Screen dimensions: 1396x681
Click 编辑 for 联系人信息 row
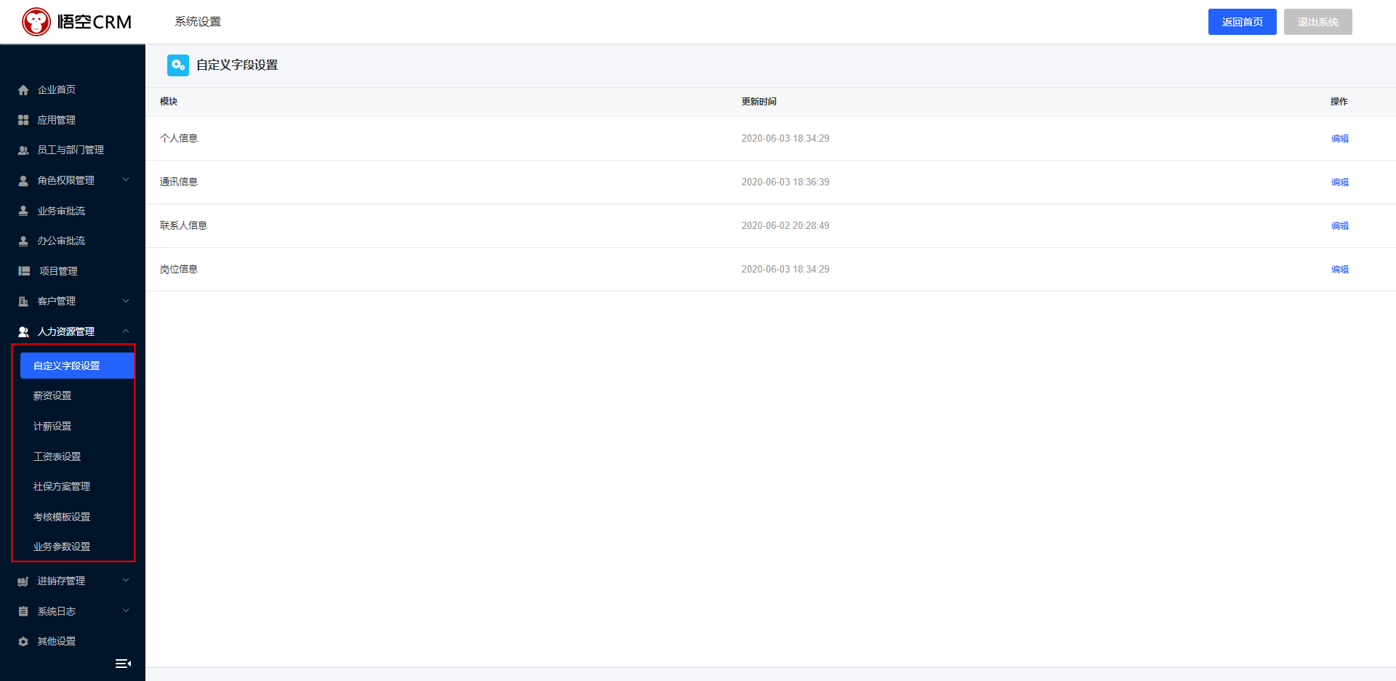point(1339,225)
